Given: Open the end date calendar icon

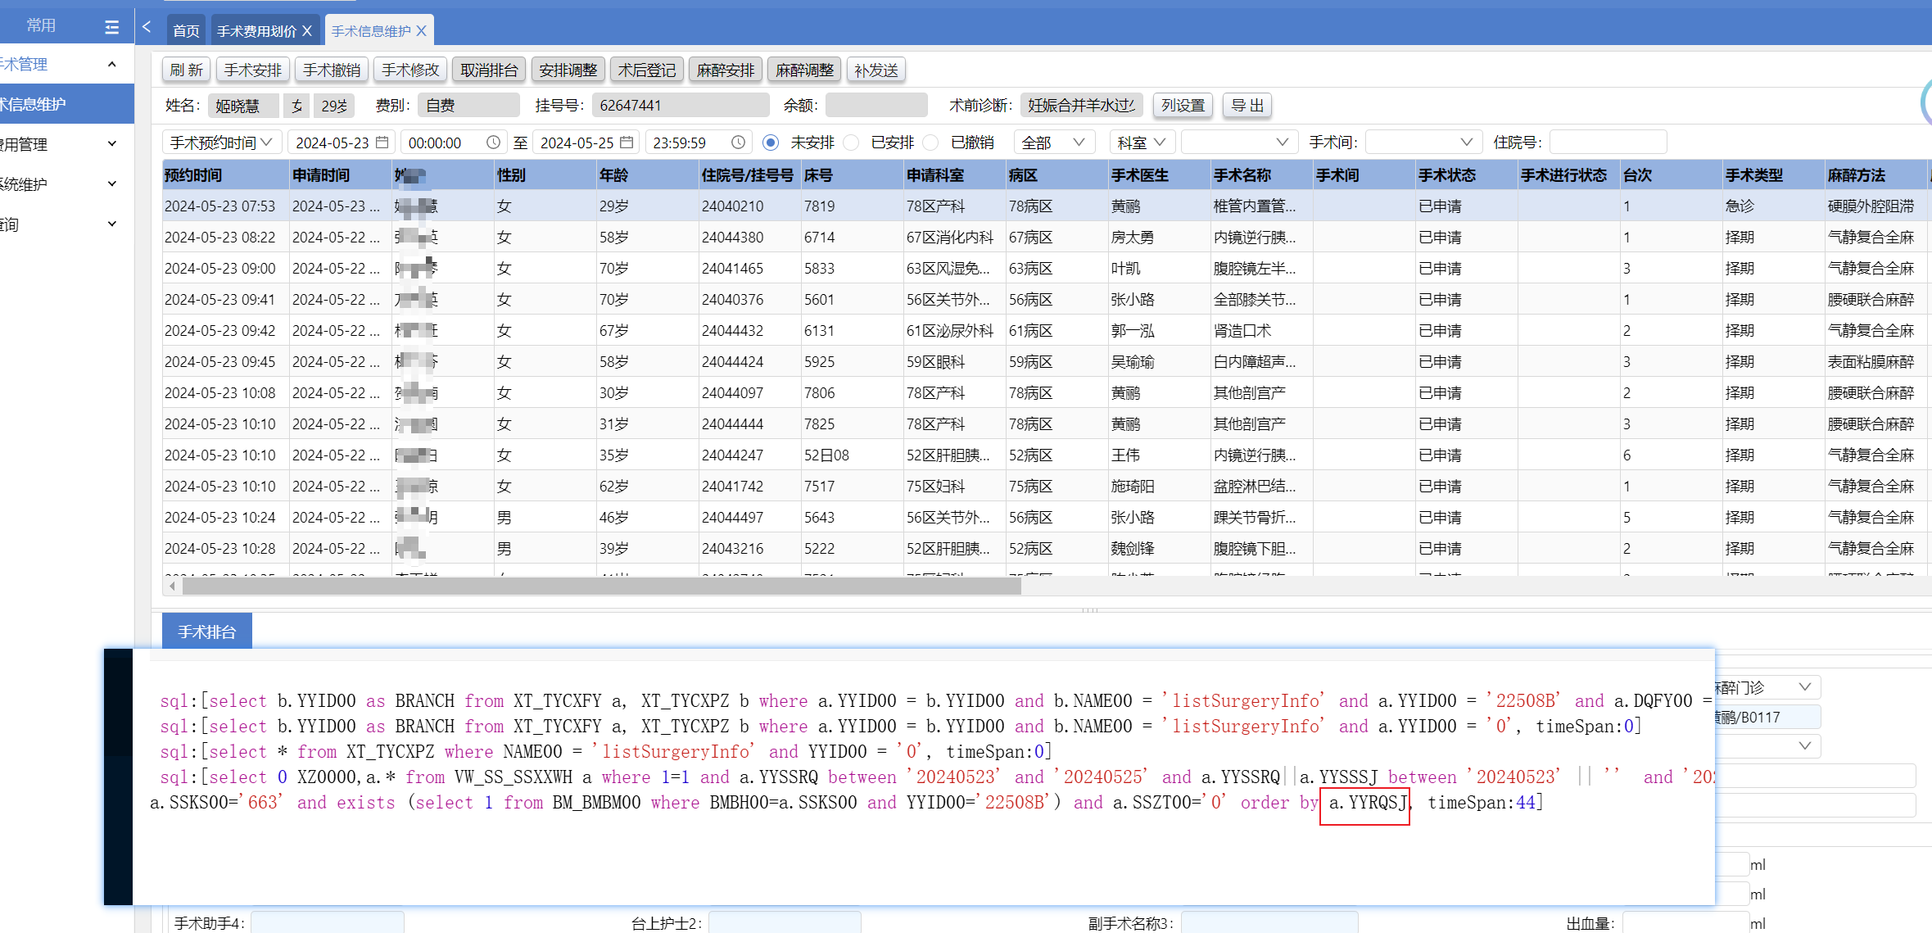Looking at the screenshot, I should coord(627,143).
